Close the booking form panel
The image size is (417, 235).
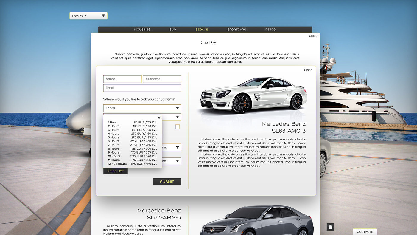pos(308,70)
